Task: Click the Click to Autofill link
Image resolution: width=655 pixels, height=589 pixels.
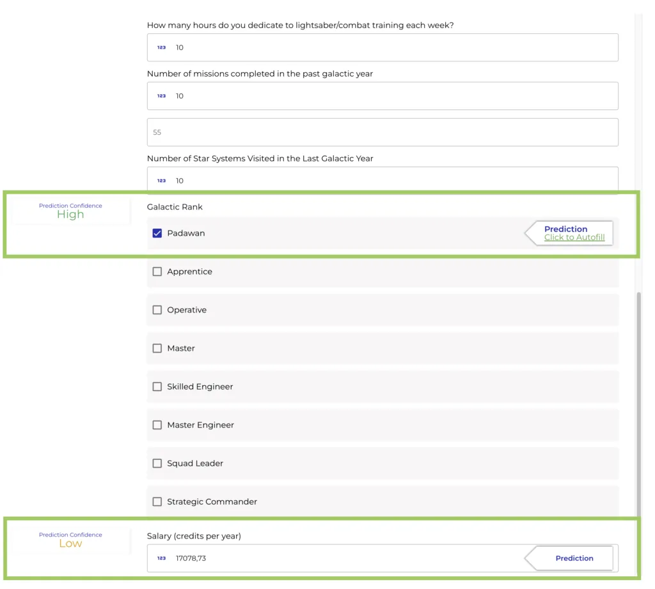Action: [x=574, y=237]
